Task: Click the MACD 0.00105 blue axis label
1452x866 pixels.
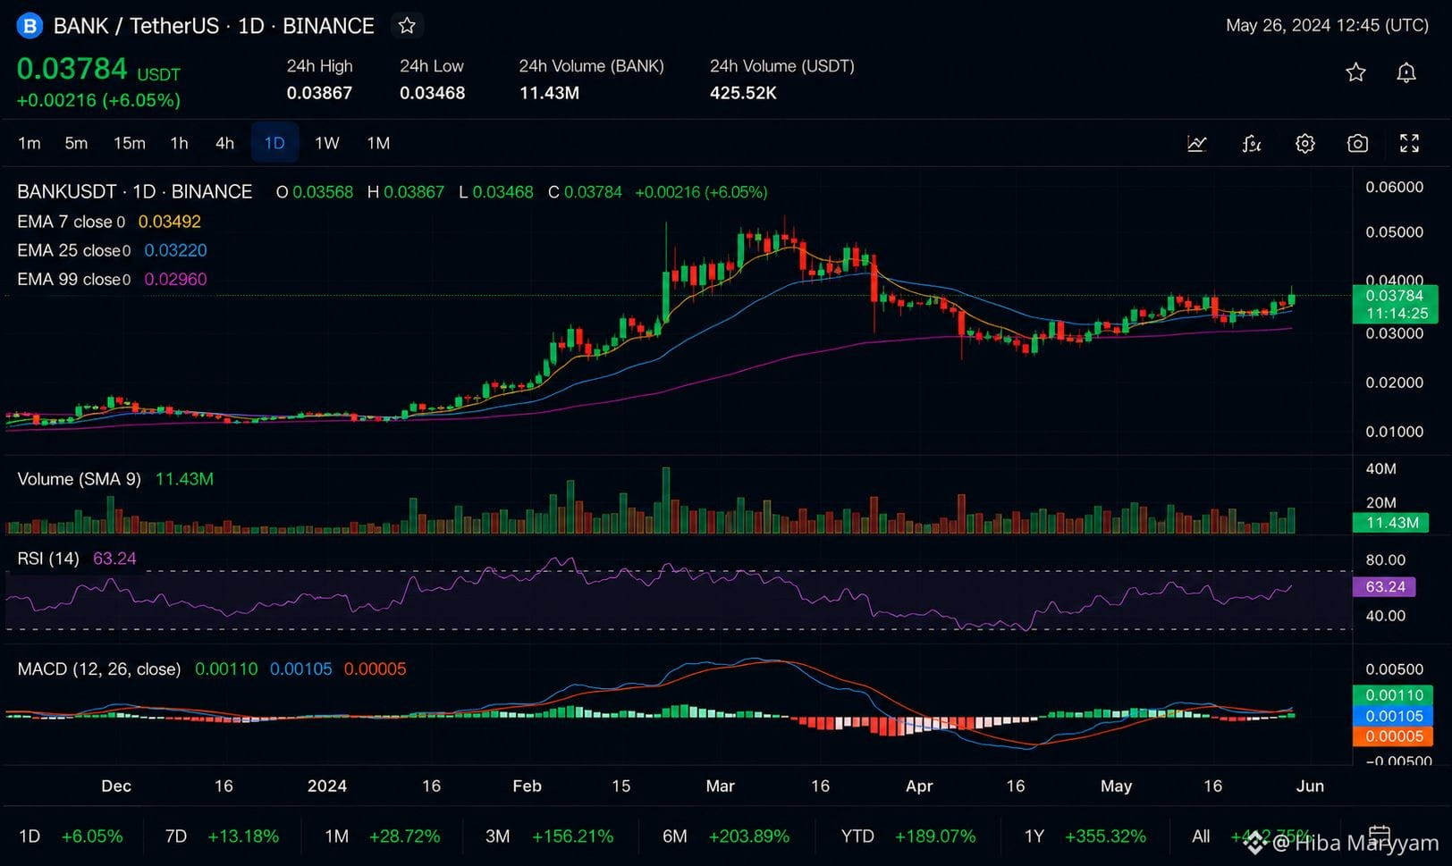Action: 1395,716
